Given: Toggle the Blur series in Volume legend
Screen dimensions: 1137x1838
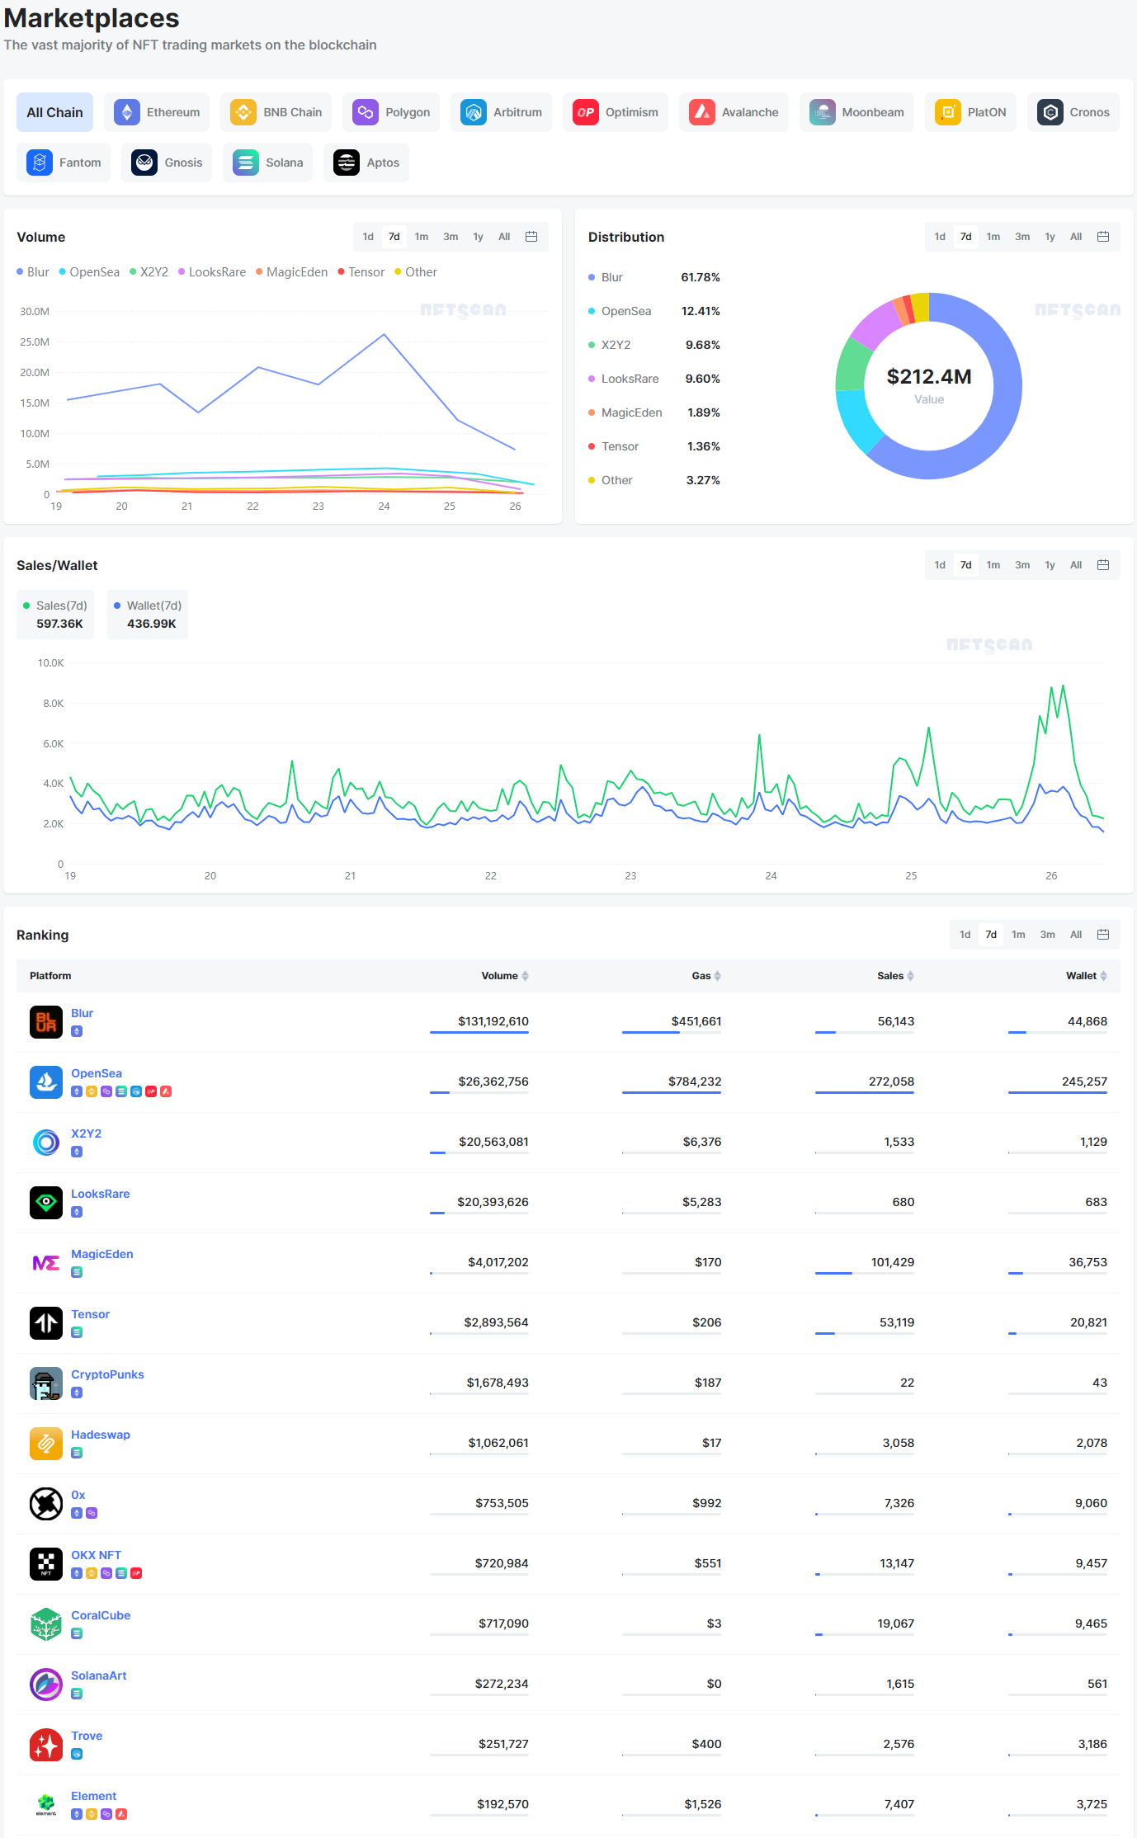Looking at the screenshot, I should (33, 272).
